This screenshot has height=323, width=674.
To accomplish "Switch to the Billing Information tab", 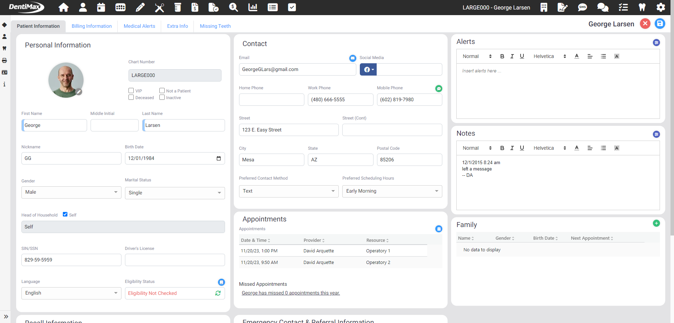I will click(91, 26).
